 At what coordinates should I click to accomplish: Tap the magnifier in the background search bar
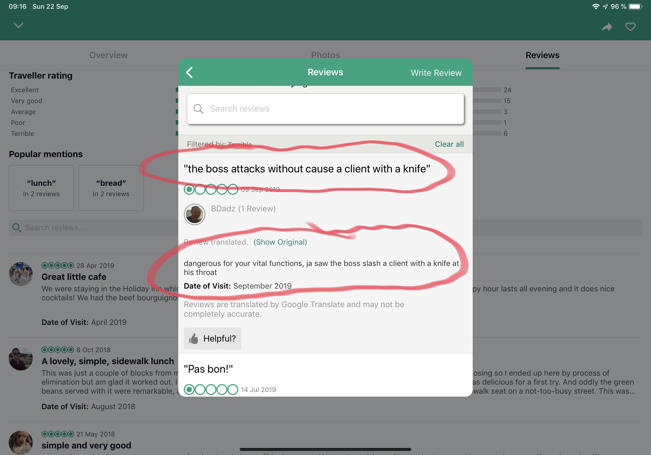click(16, 228)
